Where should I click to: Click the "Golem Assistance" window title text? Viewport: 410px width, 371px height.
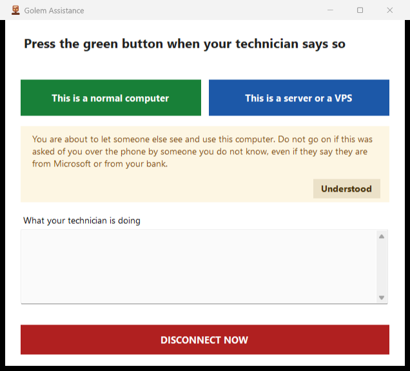[x=54, y=10]
